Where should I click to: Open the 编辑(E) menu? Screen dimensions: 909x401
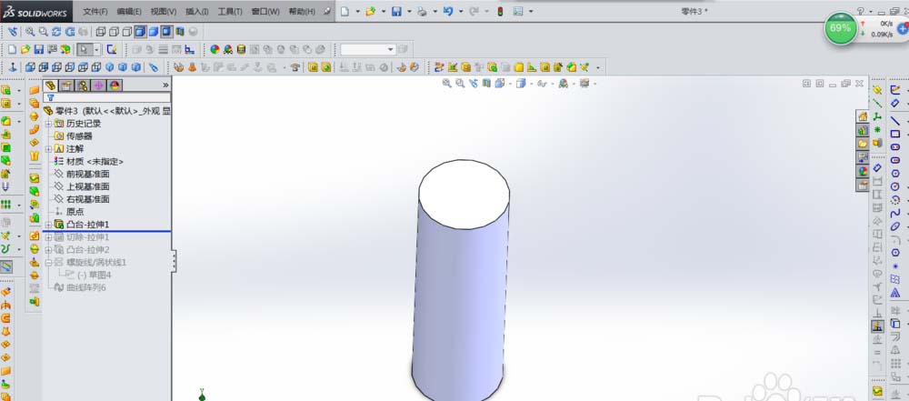(129, 12)
